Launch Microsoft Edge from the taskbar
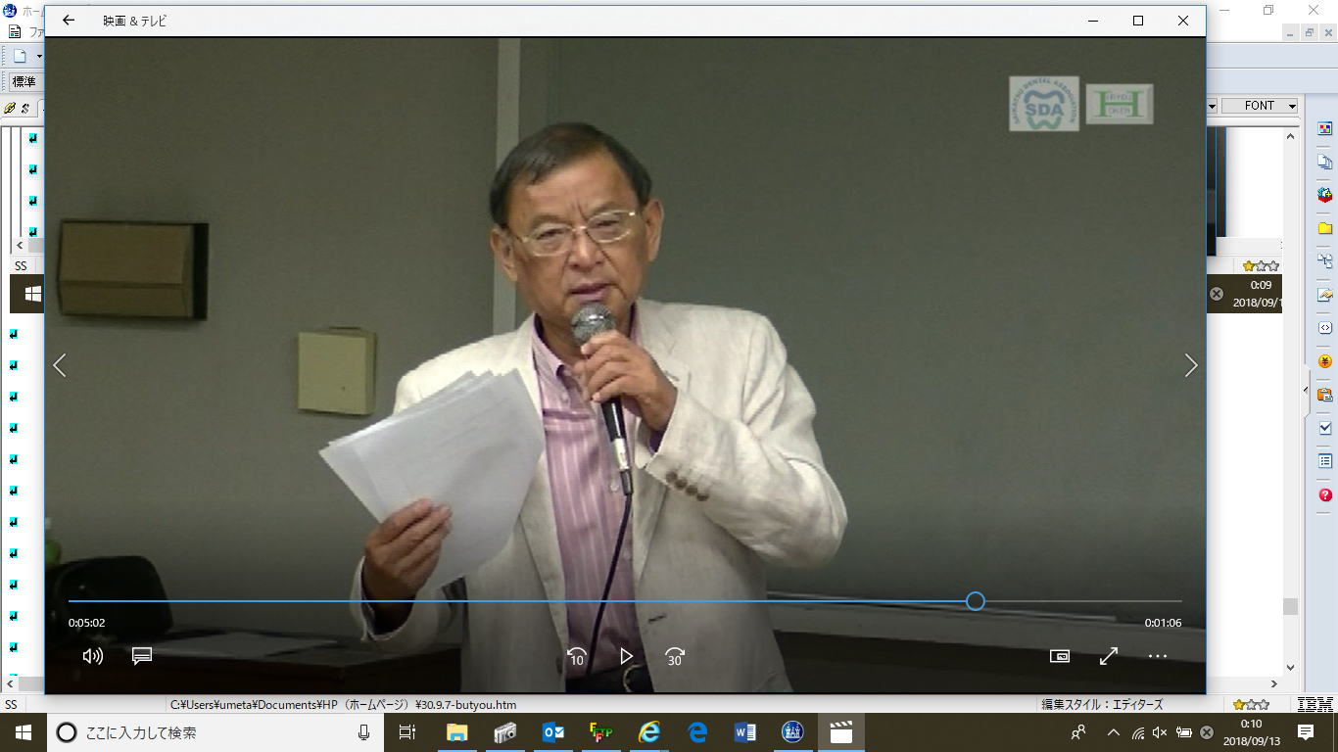 [x=697, y=732]
